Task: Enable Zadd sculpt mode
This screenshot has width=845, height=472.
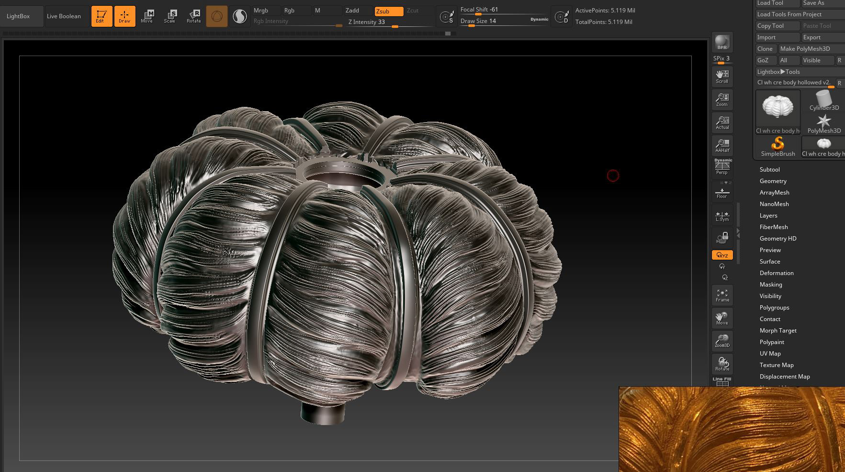Action: pos(357,11)
